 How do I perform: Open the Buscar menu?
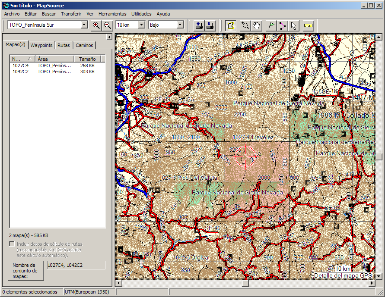point(49,14)
